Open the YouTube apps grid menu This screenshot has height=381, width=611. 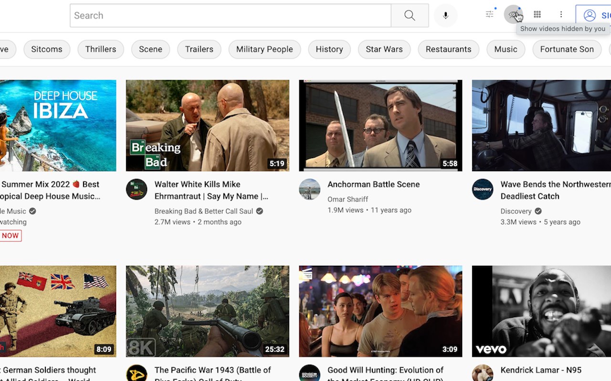click(x=537, y=15)
